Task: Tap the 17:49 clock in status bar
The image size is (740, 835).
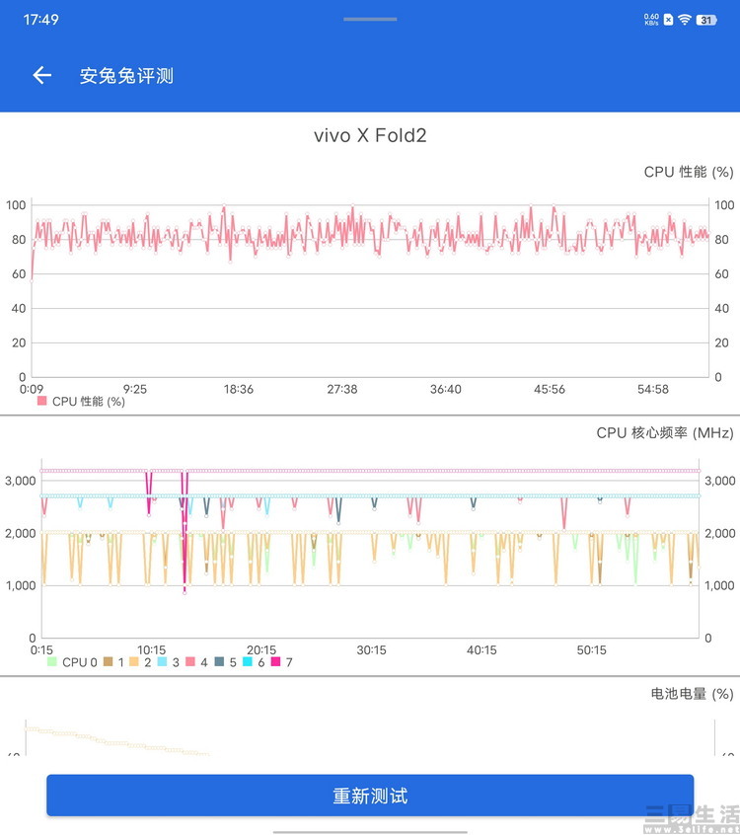Action: tap(41, 20)
